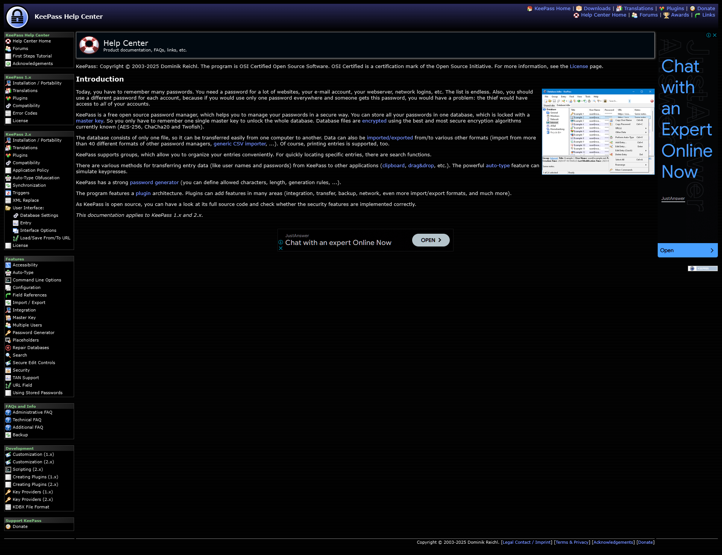Enlarge the KeePass application screenshot thumbnail
Image resolution: width=722 pixels, height=555 pixels.
point(598,132)
